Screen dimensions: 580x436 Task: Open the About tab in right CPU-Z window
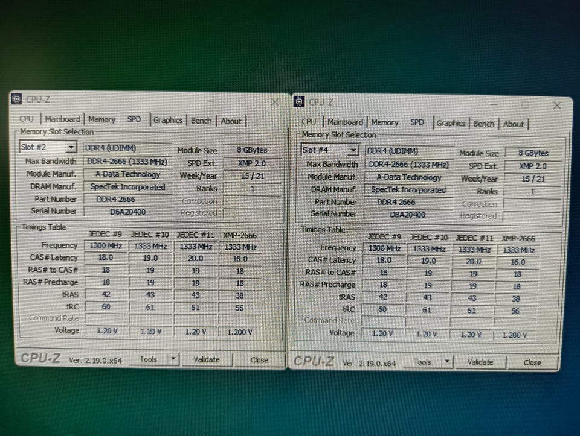coord(514,124)
